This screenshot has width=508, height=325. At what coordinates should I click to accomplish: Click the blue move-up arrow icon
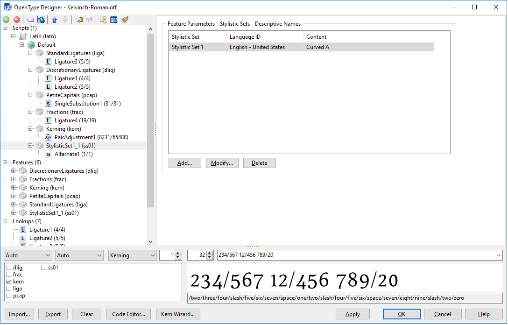[54, 20]
